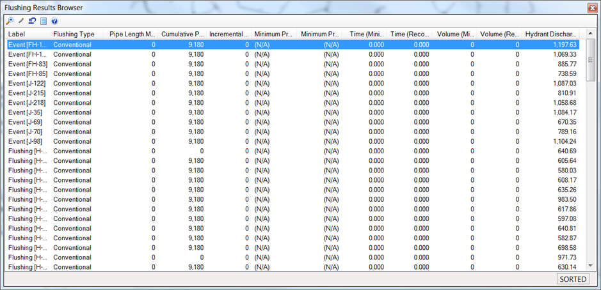Click the discharge value 1,197.63
Viewport: 601px width, 290px height.
tap(565, 45)
